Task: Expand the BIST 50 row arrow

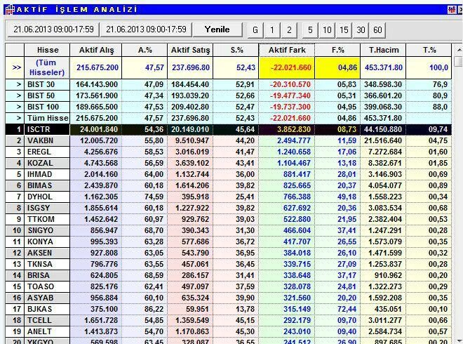Action: 15,95
